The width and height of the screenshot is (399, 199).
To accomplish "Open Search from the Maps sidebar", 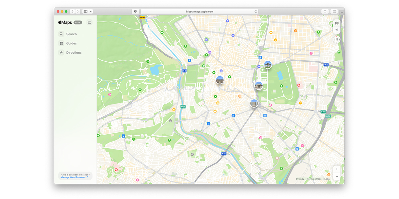I will [x=70, y=34].
